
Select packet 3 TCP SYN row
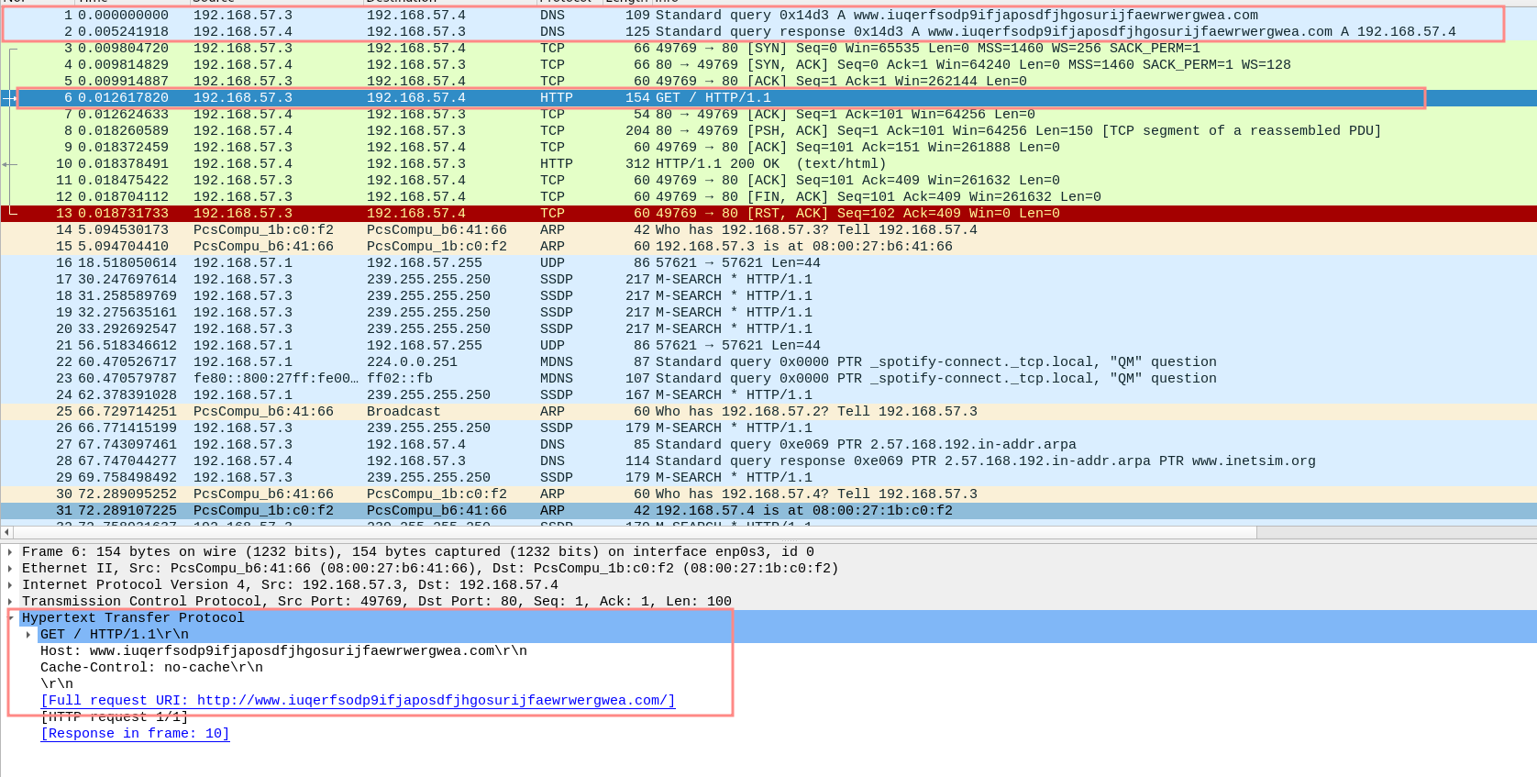coord(642,49)
